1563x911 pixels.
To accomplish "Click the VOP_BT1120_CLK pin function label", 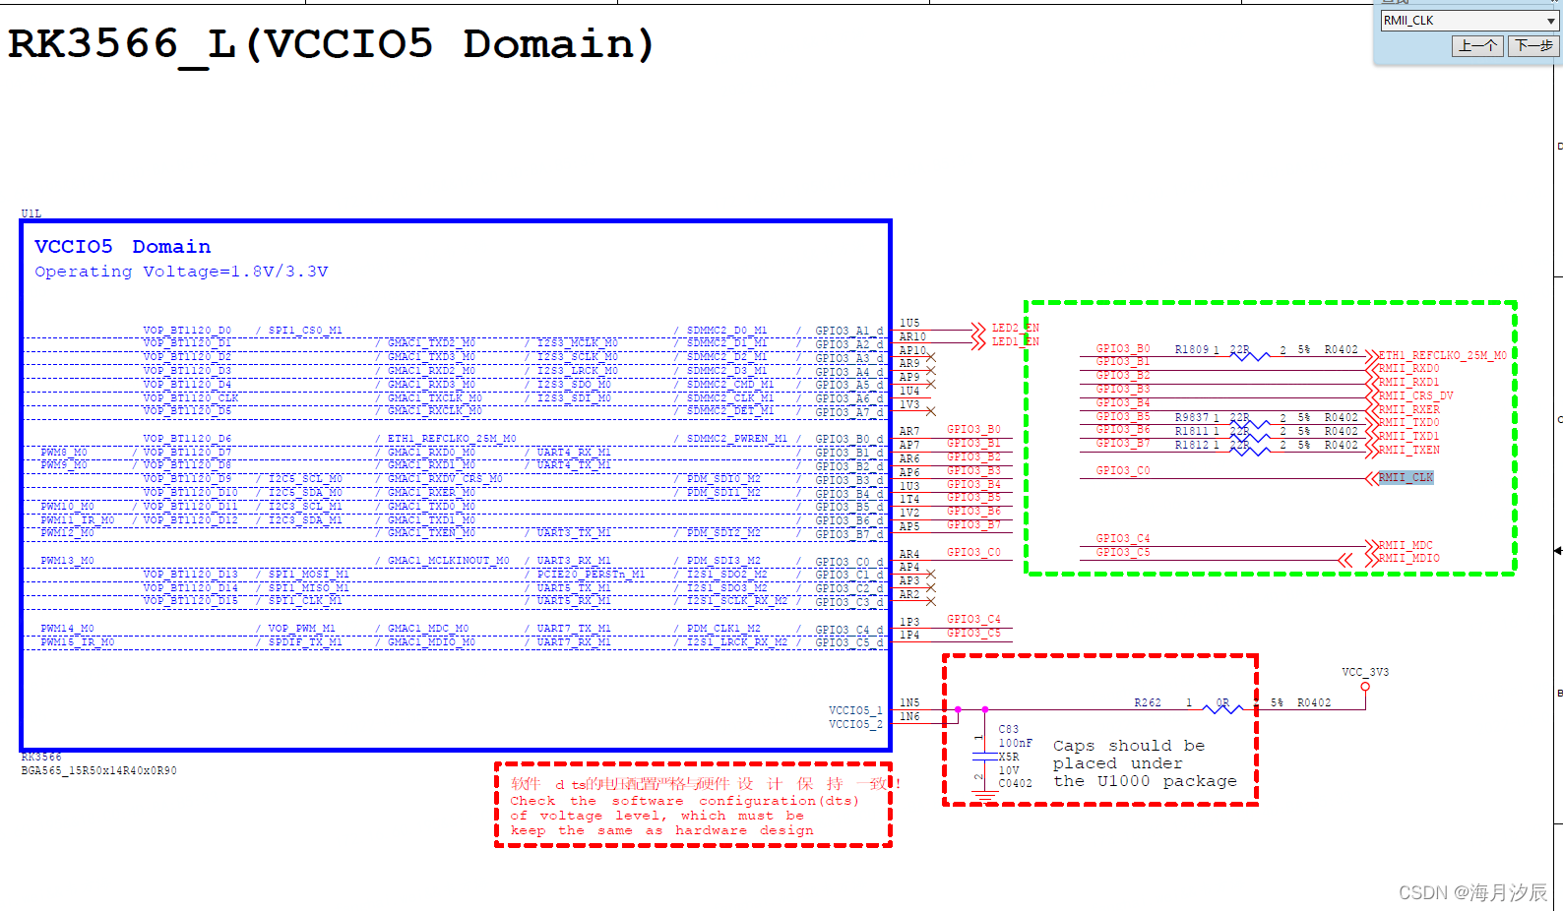I will click(x=191, y=397).
